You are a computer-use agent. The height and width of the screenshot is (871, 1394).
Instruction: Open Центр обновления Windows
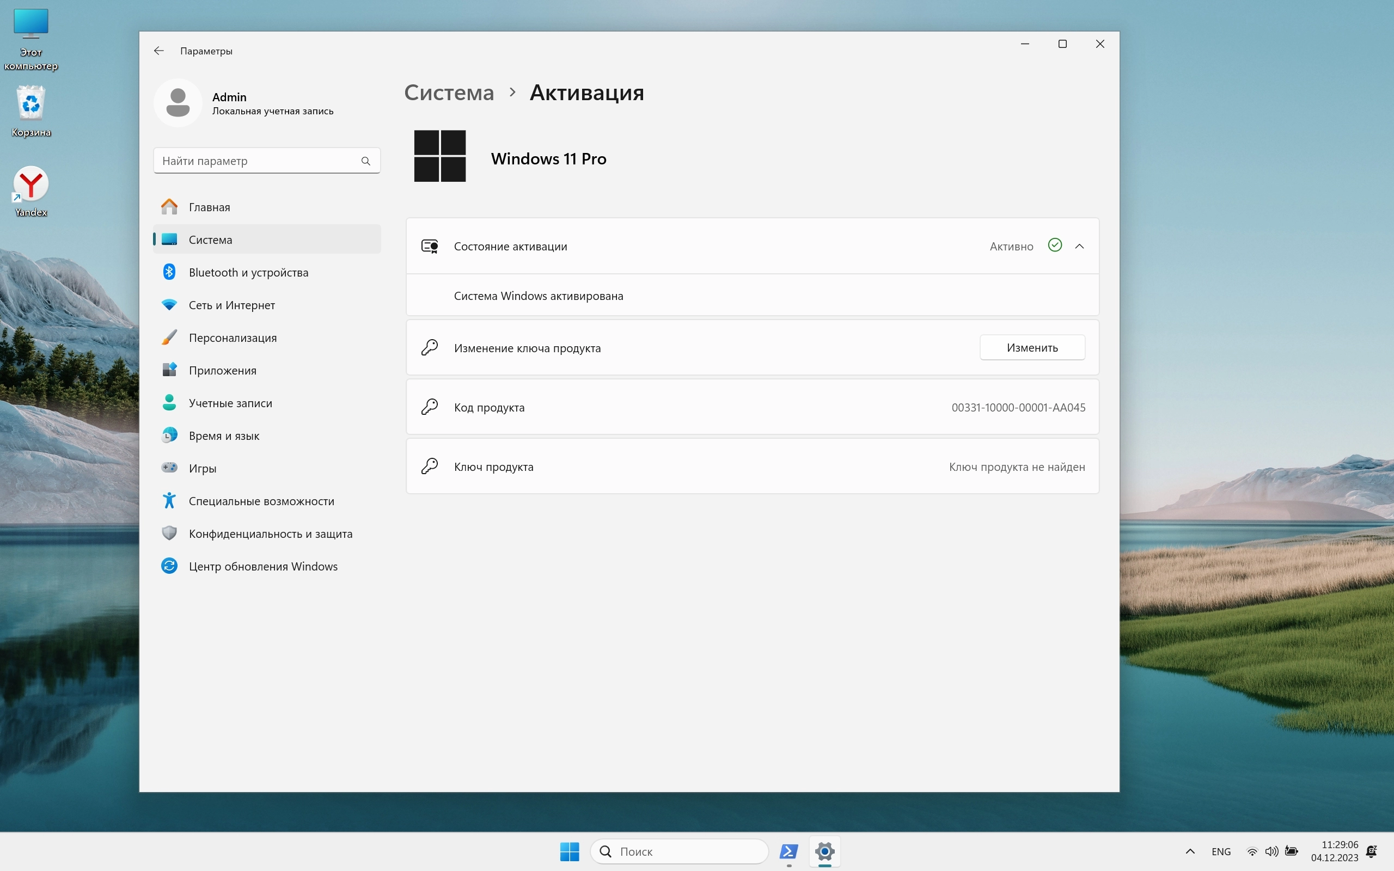pyautogui.click(x=262, y=566)
